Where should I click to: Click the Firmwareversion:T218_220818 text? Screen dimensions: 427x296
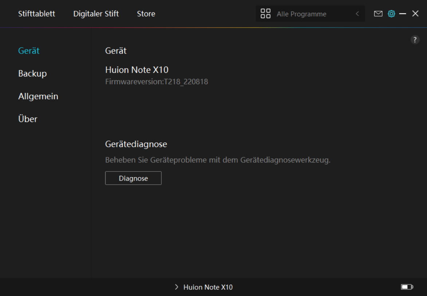click(x=157, y=82)
